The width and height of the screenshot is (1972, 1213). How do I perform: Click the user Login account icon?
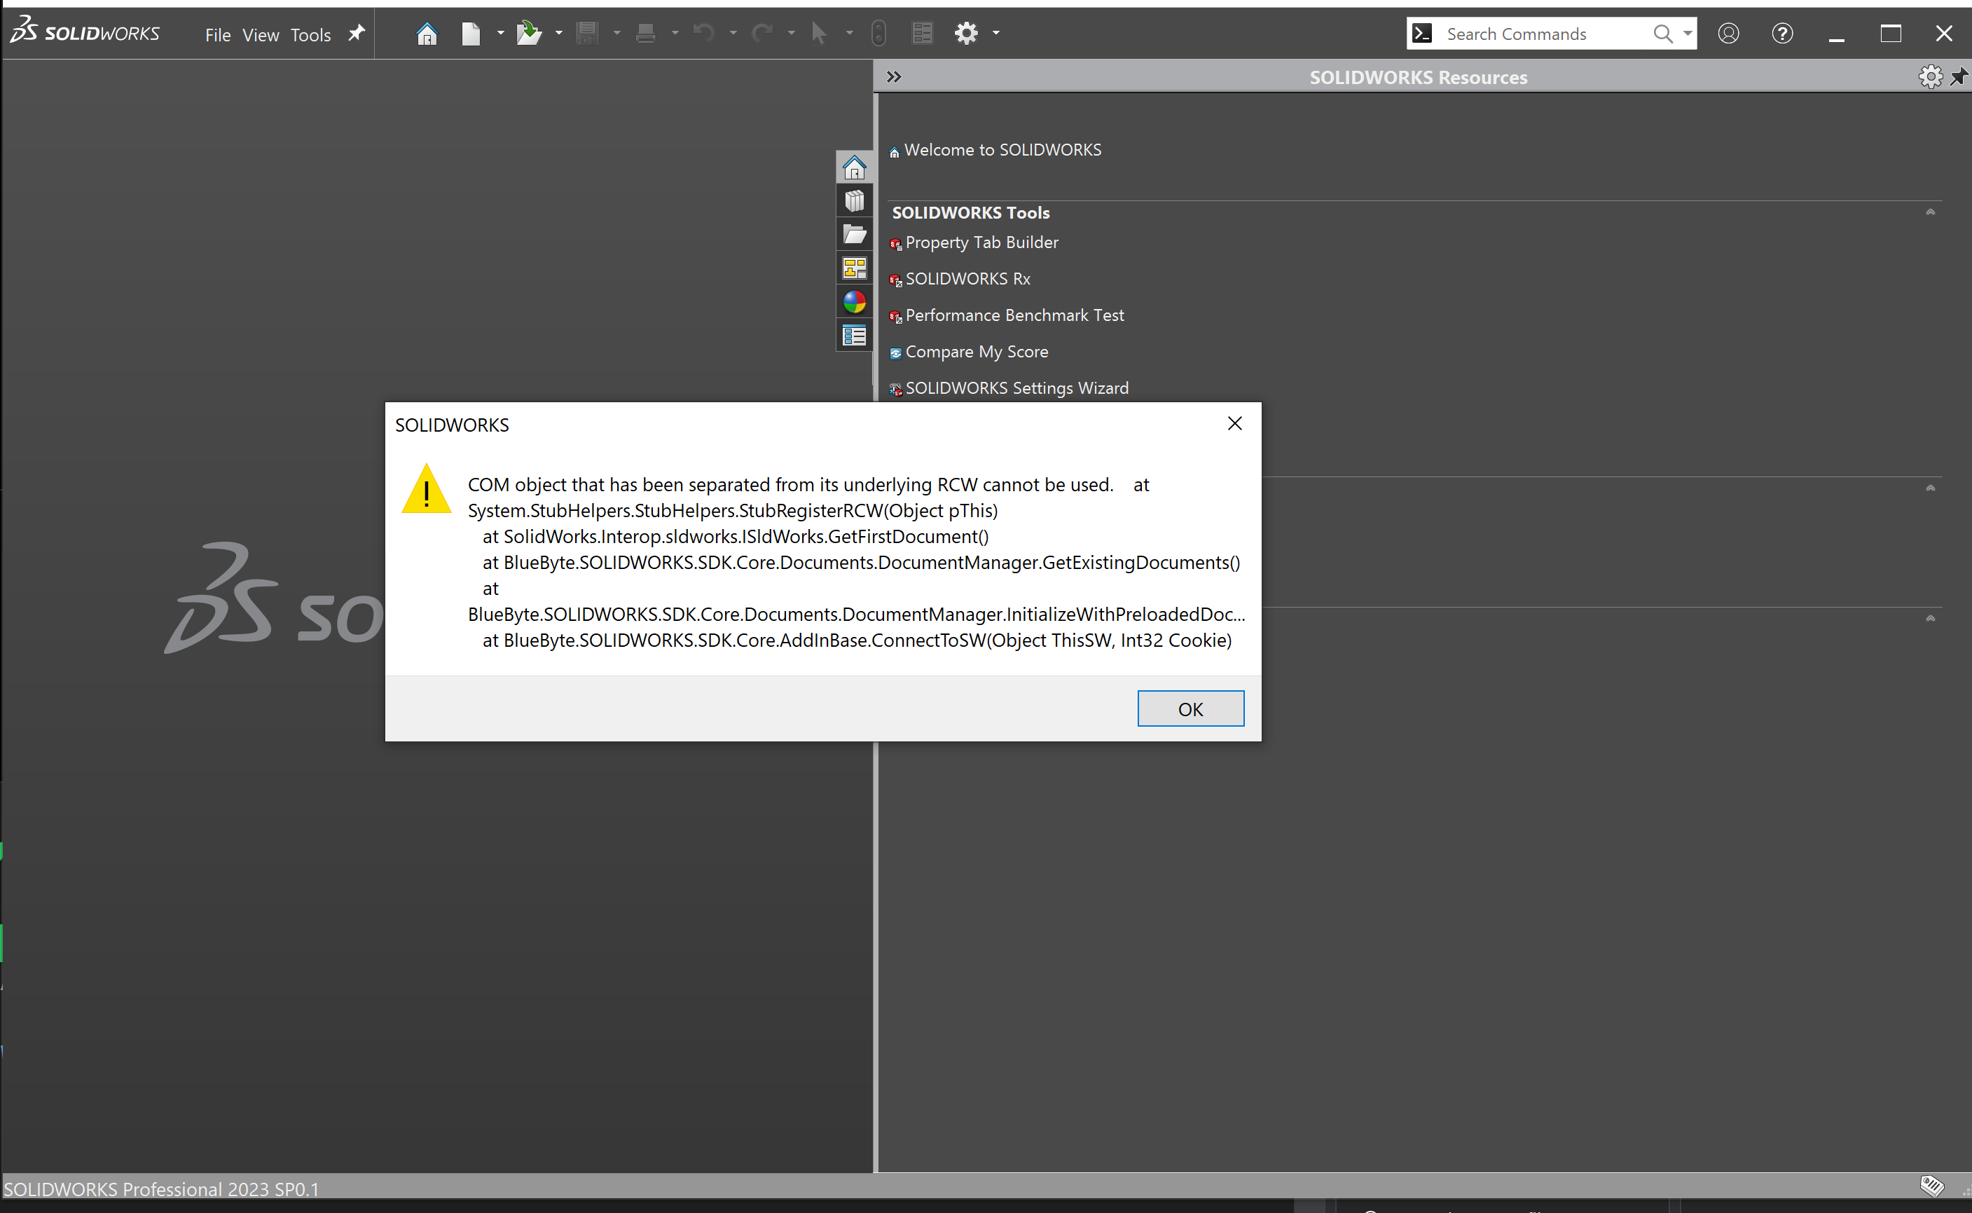point(1728,34)
